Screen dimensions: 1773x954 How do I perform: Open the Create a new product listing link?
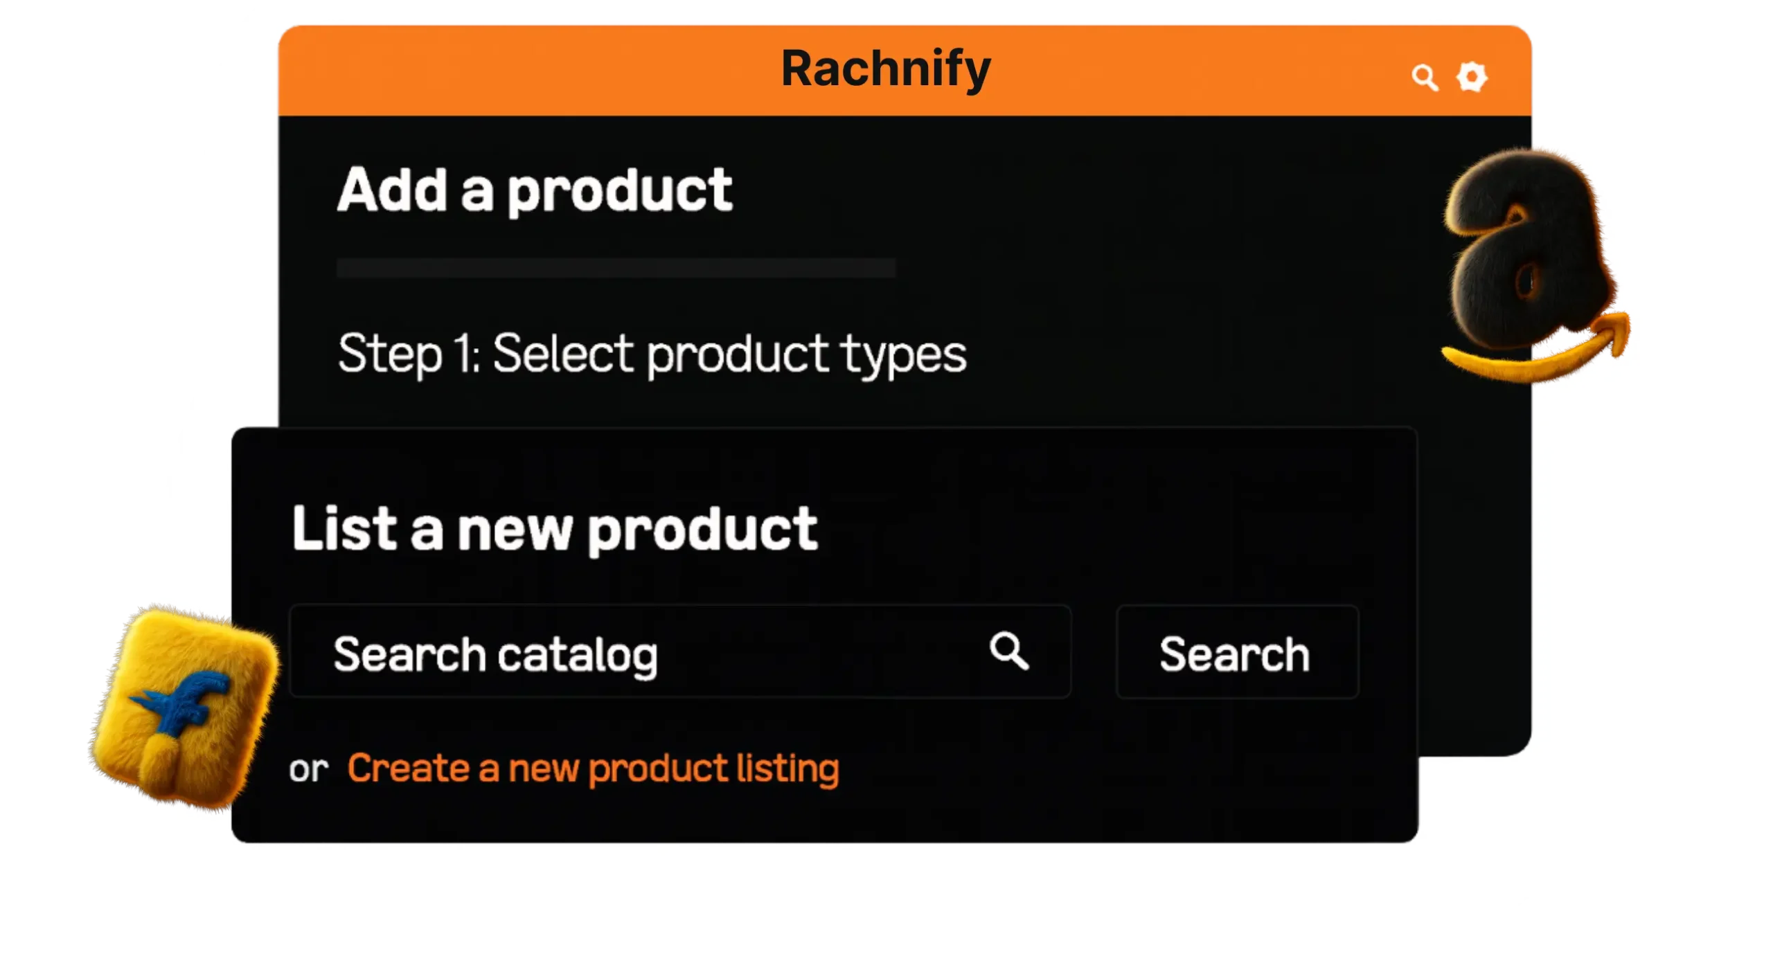593,768
